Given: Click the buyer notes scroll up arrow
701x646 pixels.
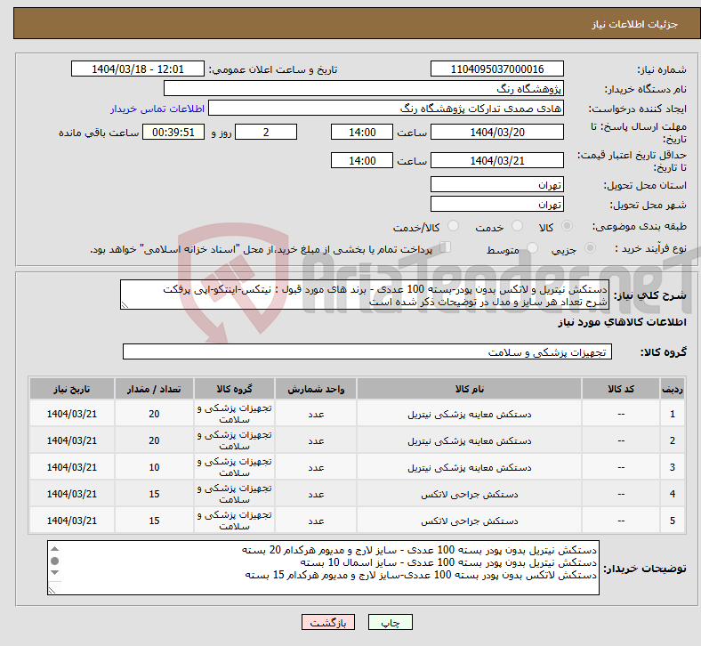Looking at the screenshot, I should (54, 549).
